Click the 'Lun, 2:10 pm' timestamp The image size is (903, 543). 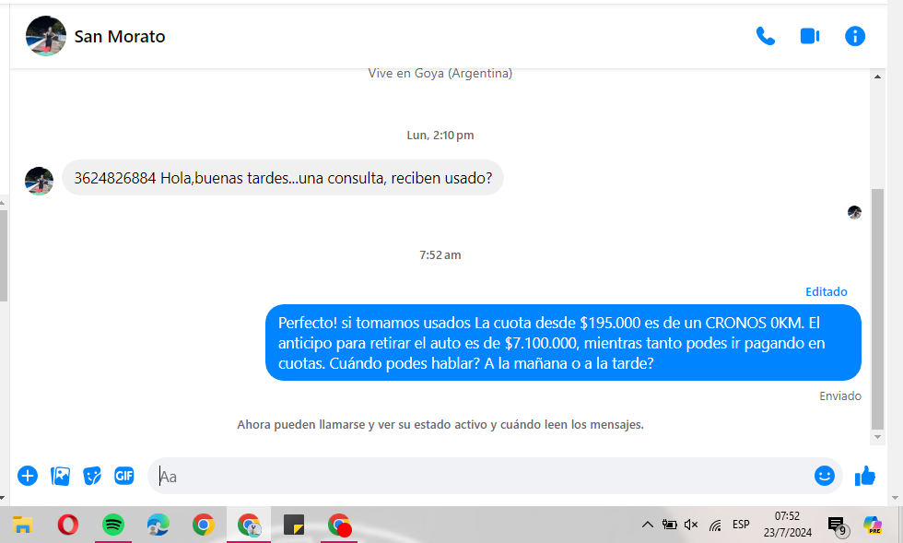[440, 136]
